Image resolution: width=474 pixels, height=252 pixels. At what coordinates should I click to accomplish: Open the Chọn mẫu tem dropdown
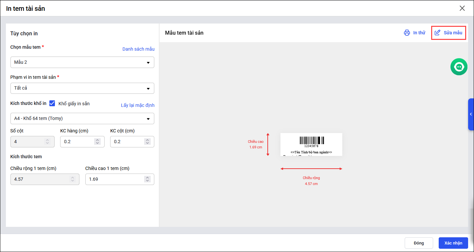tap(82, 62)
